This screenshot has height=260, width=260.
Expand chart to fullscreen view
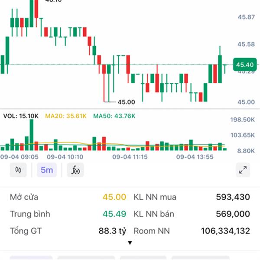(243, 170)
